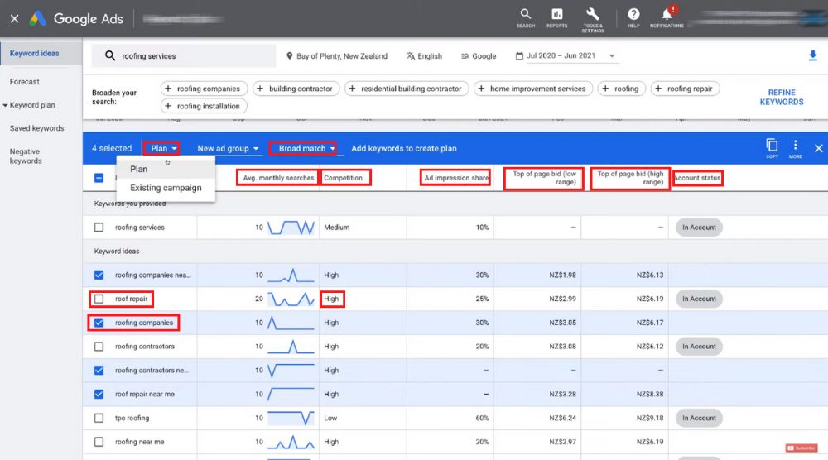Uncheck the 'roofing contractors ne...' checkbox

pyautogui.click(x=99, y=371)
